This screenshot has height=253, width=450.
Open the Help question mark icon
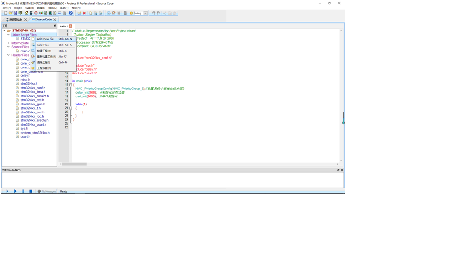(71, 13)
